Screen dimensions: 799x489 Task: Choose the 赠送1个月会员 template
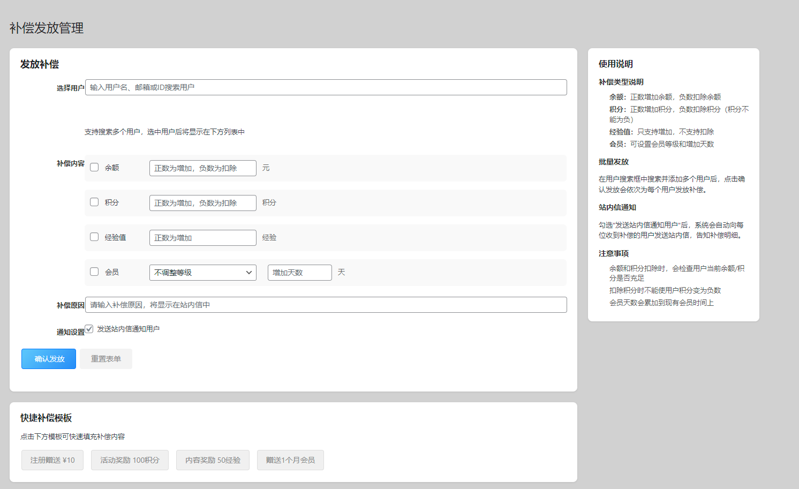(290, 460)
